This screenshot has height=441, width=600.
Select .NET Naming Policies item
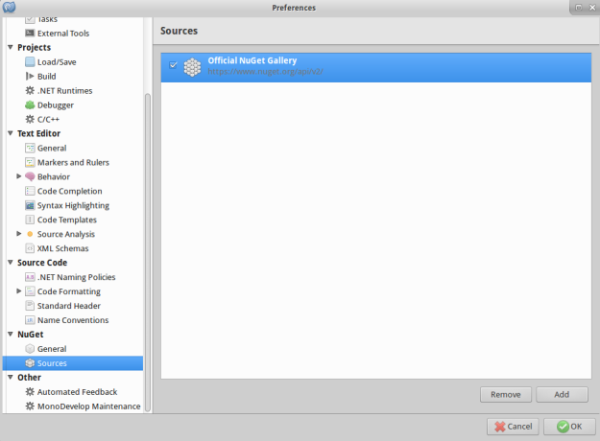pyautogui.click(x=76, y=277)
